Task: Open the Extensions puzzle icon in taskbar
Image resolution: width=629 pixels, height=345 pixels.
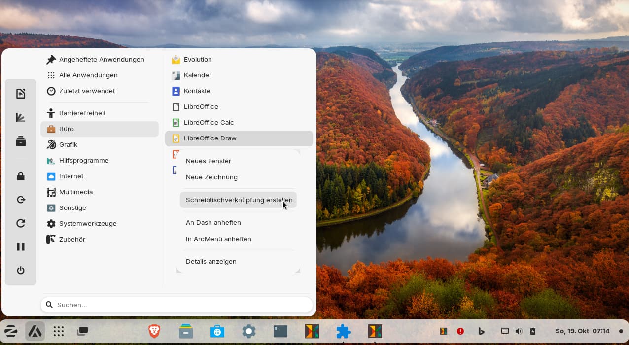Action: pos(343,331)
